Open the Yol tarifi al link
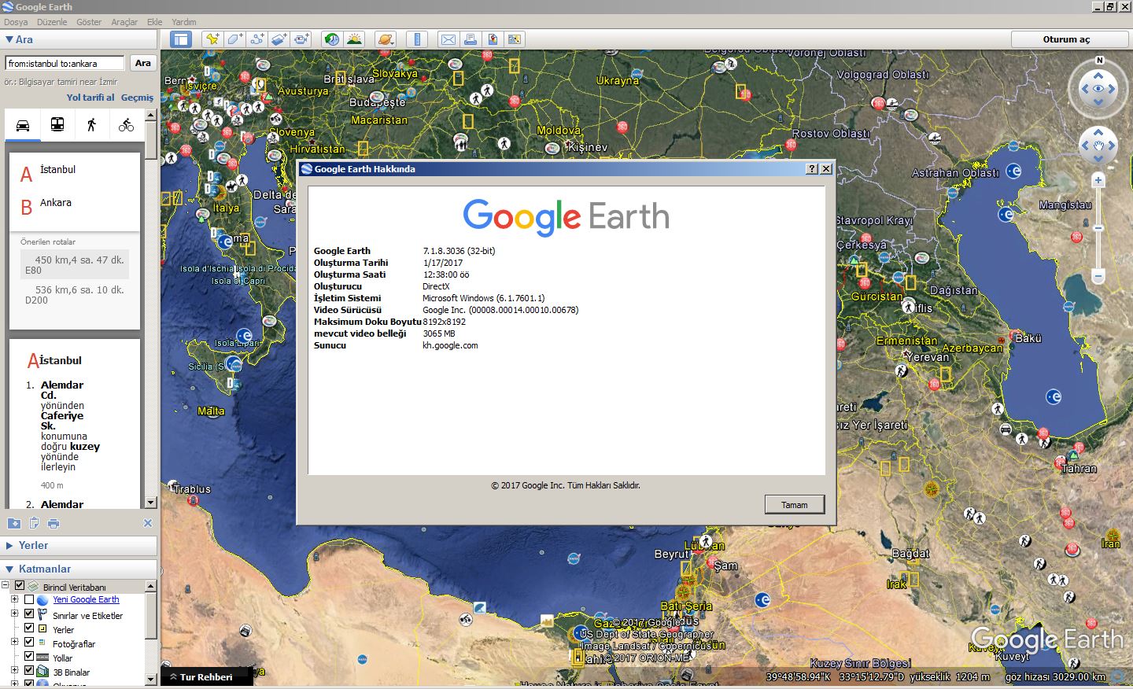Viewport: 1133px width, 689px height. pyautogui.click(x=90, y=98)
